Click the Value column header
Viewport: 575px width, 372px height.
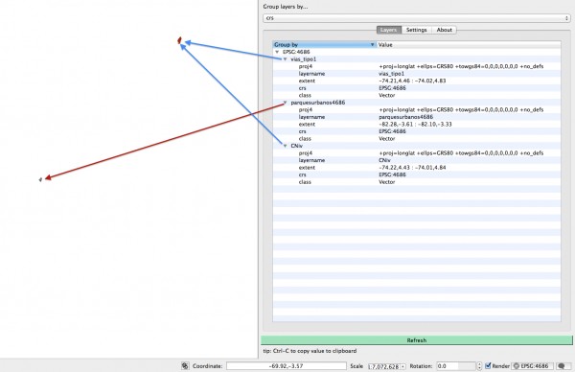(x=469, y=45)
